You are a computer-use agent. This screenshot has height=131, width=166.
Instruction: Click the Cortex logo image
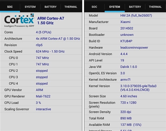coord(19,21)
